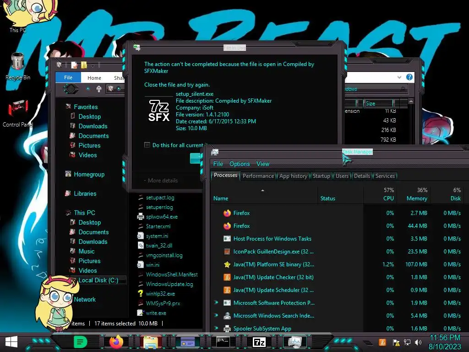This screenshot has height=352, width=469.
Task: Open the Options menu in Task Manager
Action: point(240,164)
